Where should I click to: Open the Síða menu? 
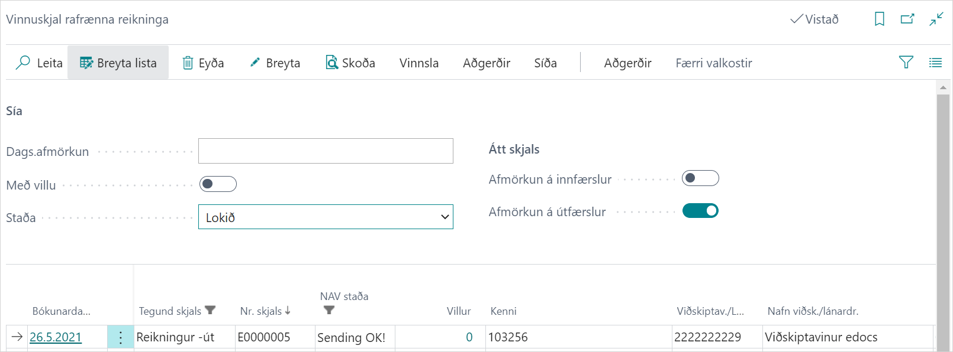pyautogui.click(x=545, y=63)
